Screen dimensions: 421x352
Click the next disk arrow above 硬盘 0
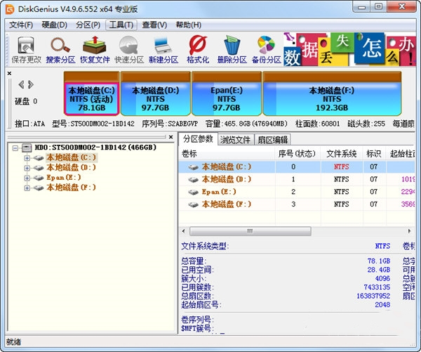[30, 84]
